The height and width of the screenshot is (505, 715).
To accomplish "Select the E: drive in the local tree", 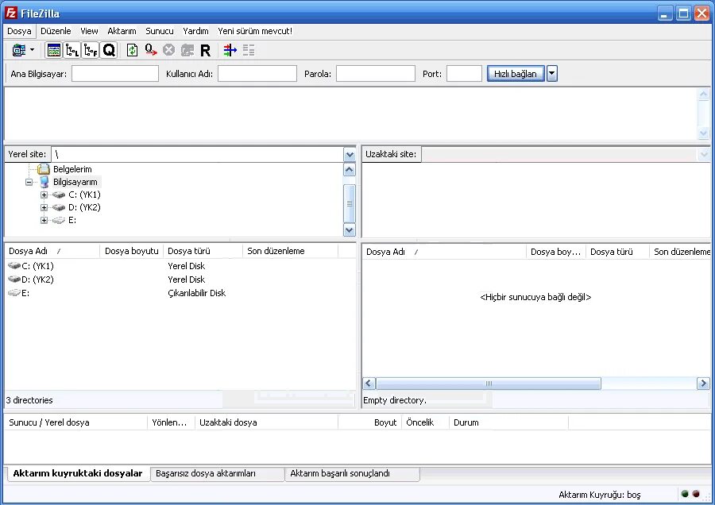I will coord(72,220).
